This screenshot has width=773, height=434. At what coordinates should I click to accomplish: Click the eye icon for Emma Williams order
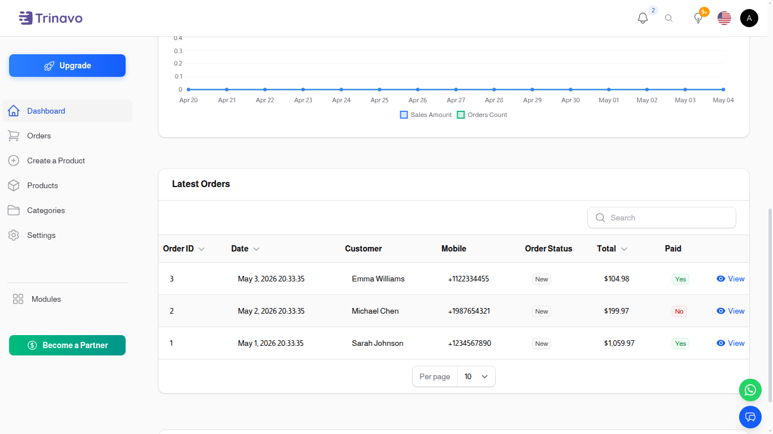[721, 279]
